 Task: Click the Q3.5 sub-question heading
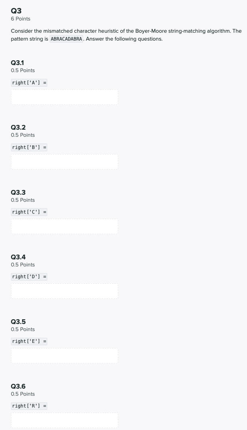18,322
